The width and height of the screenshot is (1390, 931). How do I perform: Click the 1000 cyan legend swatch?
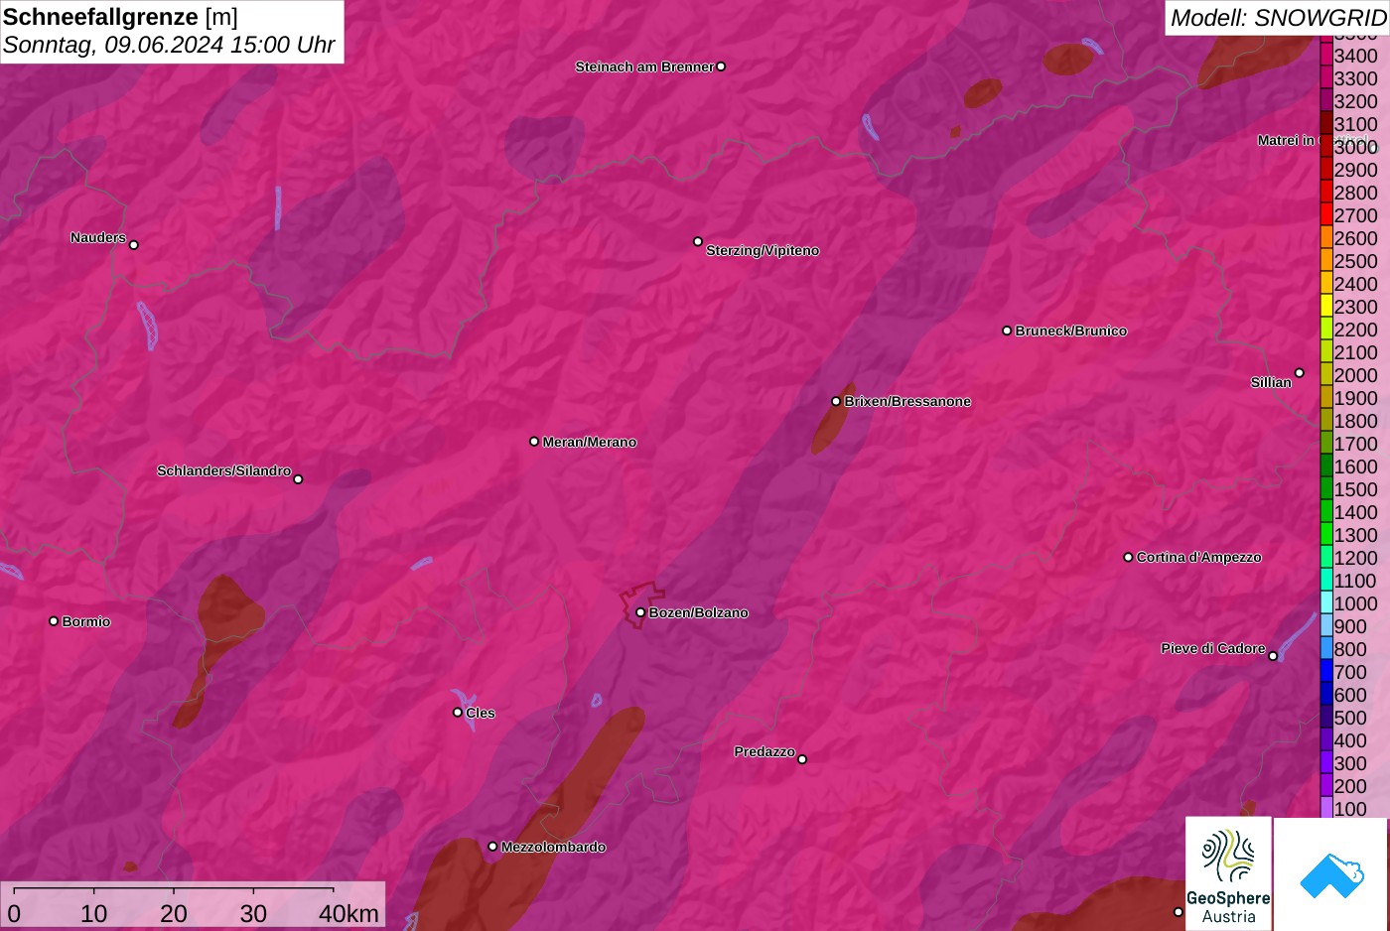(1325, 603)
